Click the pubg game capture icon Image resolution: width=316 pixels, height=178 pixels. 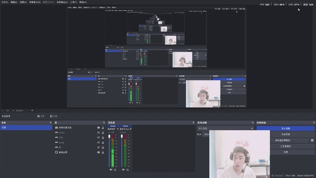coord(56,142)
